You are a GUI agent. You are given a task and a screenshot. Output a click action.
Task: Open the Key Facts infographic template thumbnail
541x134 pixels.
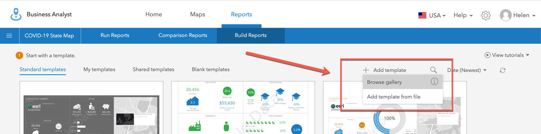pos(243,108)
